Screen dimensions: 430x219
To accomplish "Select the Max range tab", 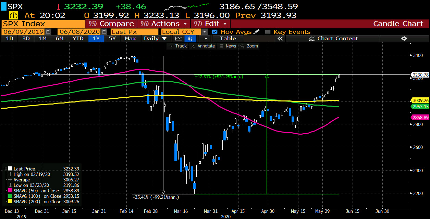I will click(x=131, y=39).
